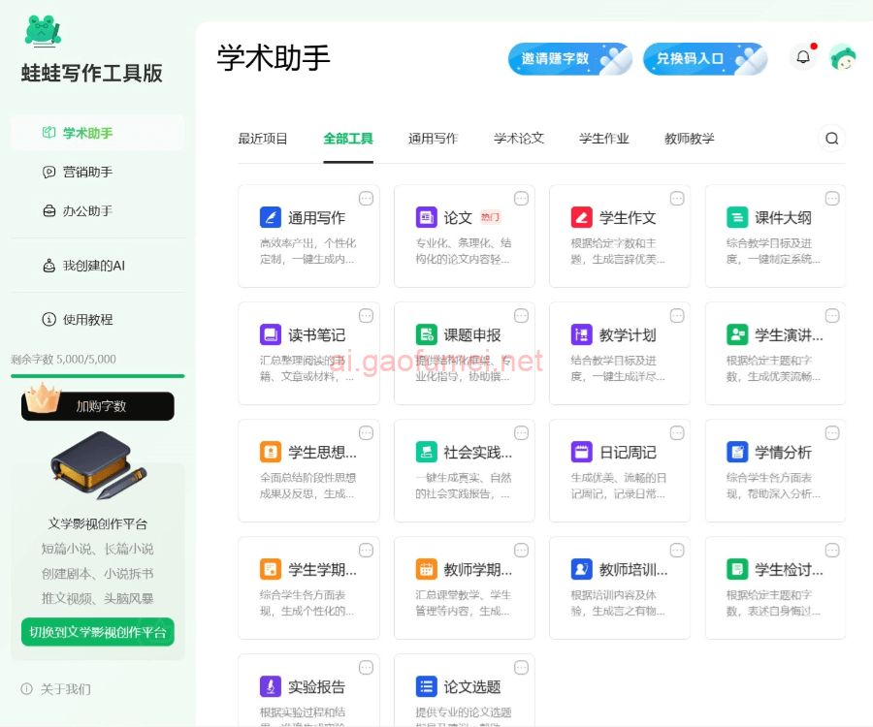Open more options on 读书笔记 card
The height and width of the screenshot is (727, 873).
pos(366,316)
